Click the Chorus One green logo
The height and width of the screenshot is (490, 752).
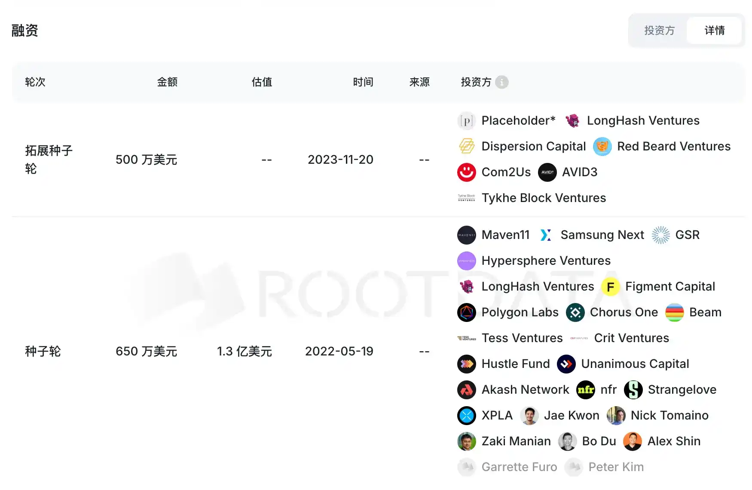(575, 312)
